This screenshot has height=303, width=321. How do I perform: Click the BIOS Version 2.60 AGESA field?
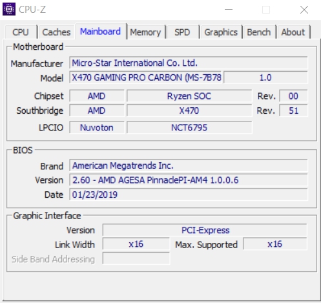coord(189,180)
